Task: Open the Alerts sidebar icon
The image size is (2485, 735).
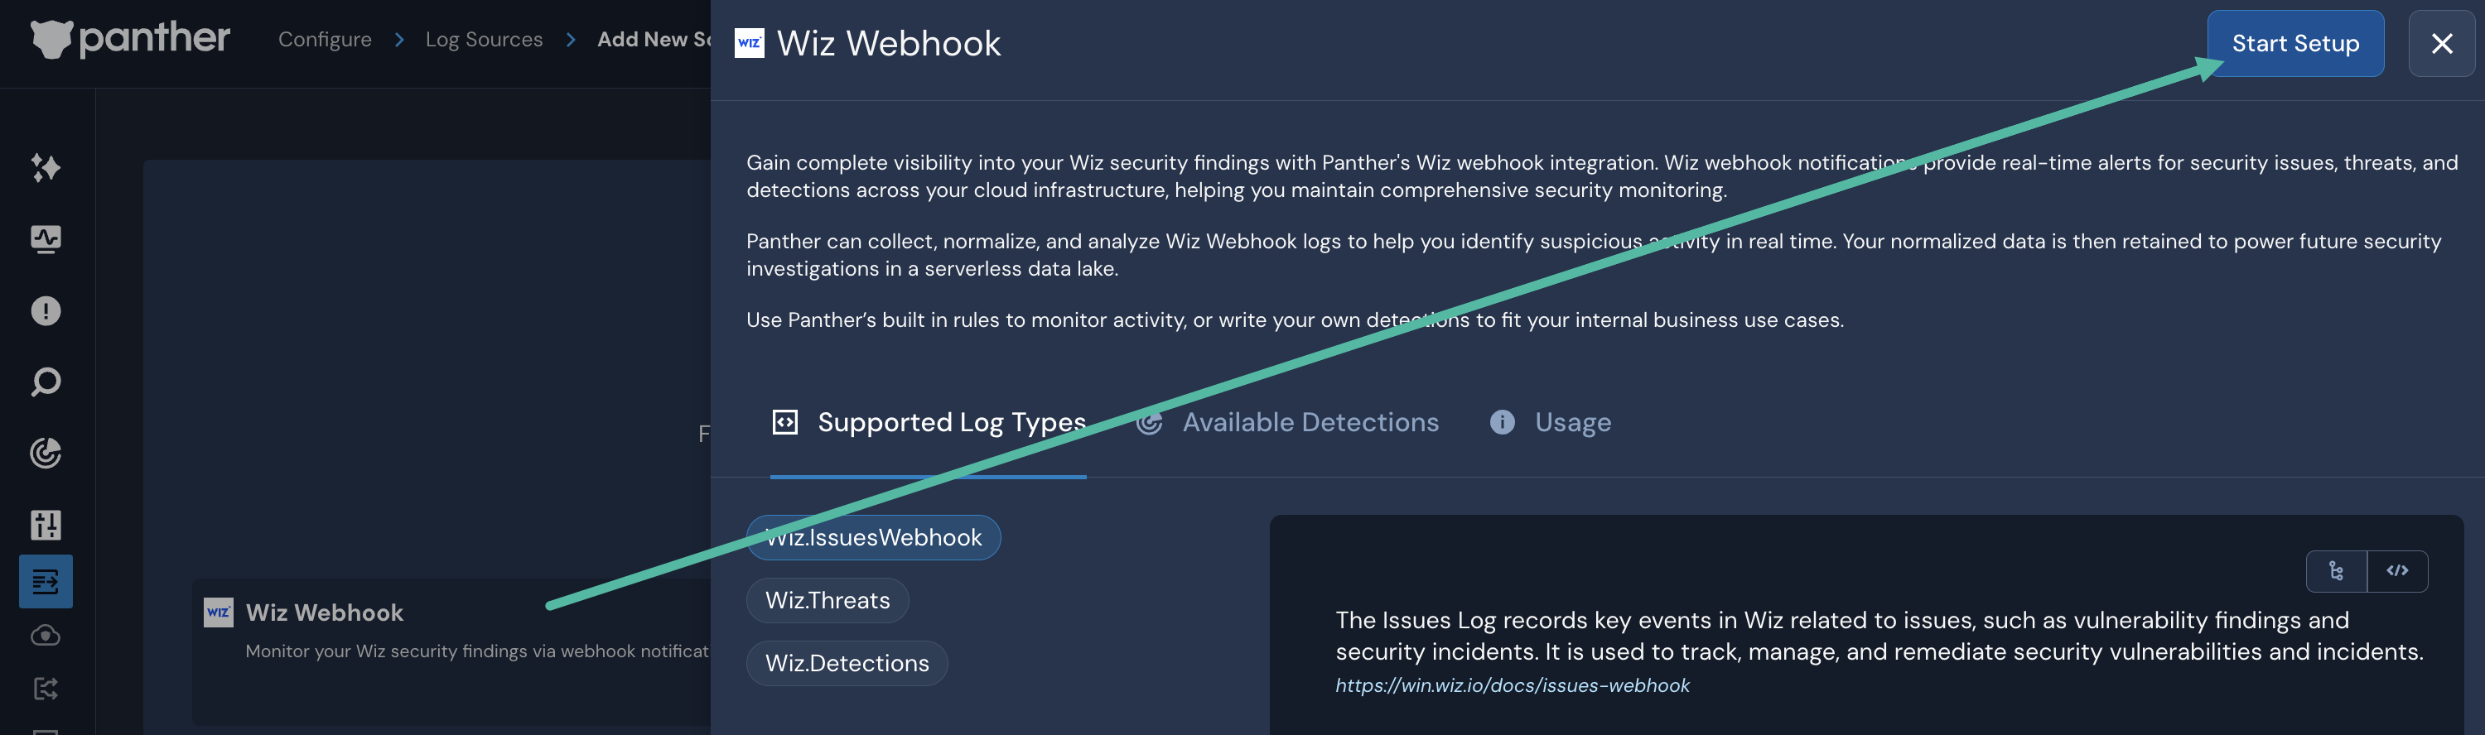Action: (x=46, y=310)
